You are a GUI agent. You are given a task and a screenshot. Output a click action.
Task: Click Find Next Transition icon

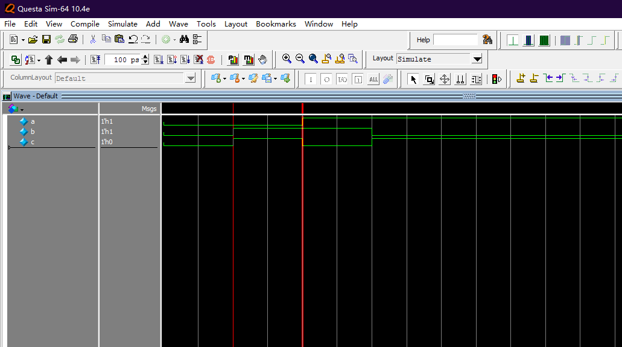[561, 78]
